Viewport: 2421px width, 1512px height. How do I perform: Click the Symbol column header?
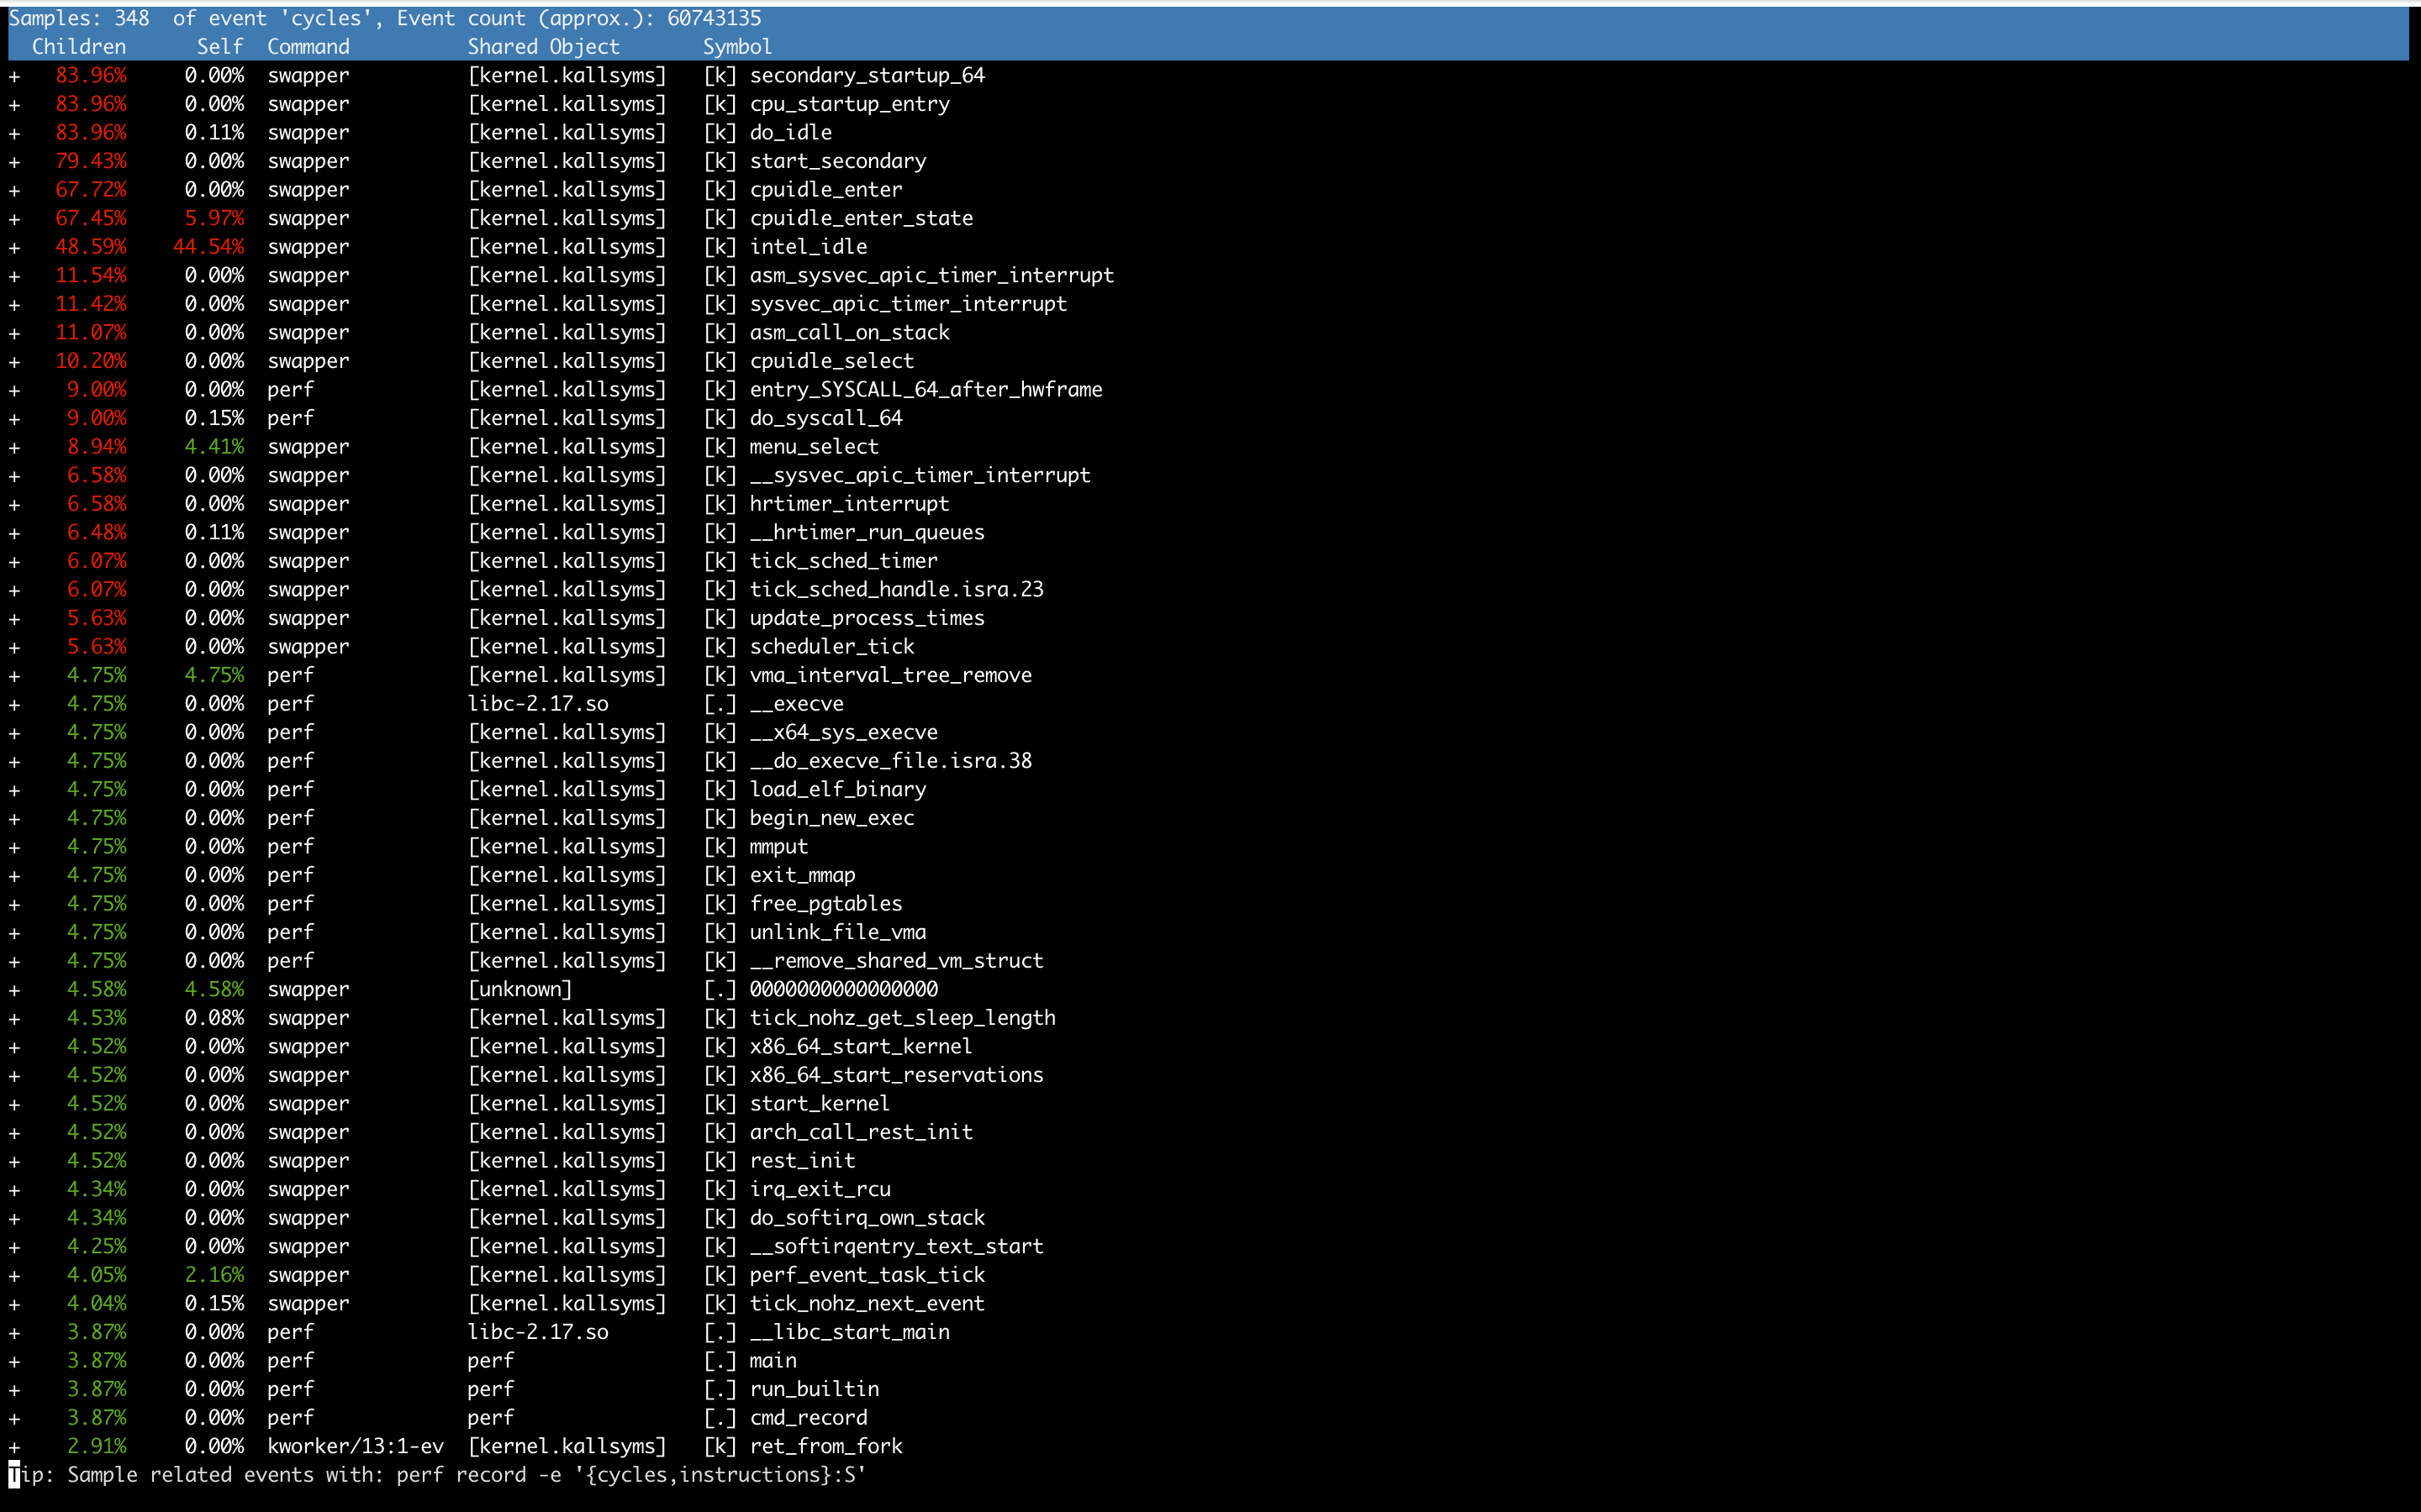737,46
